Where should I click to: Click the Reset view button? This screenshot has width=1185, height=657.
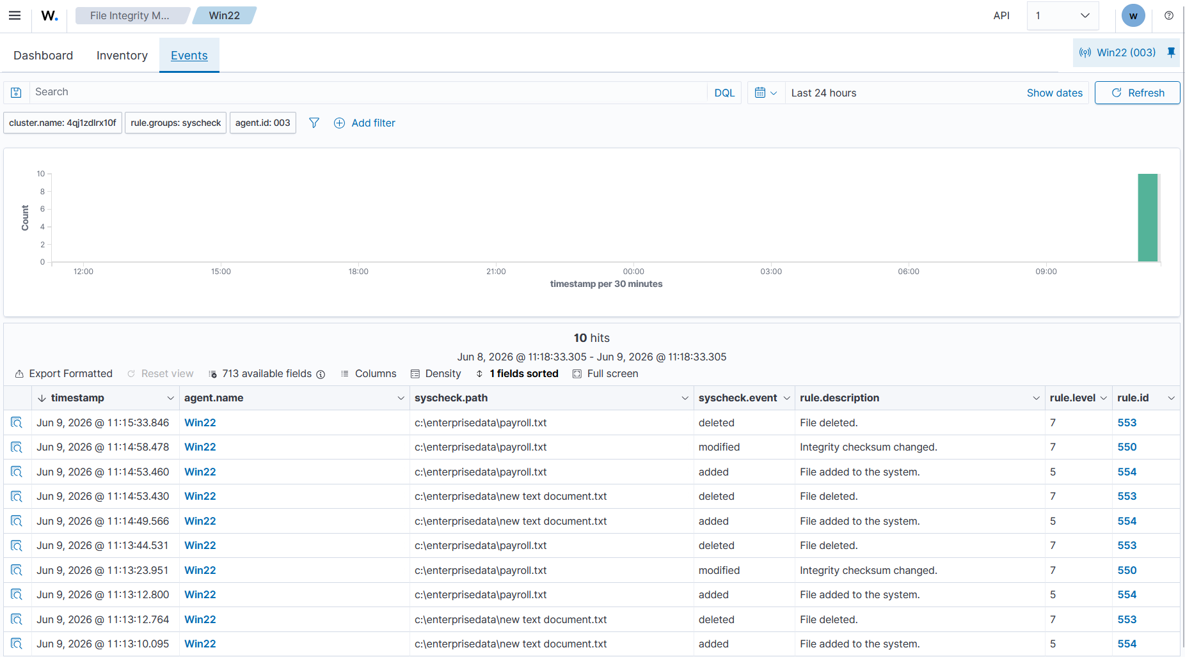[160, 374]
